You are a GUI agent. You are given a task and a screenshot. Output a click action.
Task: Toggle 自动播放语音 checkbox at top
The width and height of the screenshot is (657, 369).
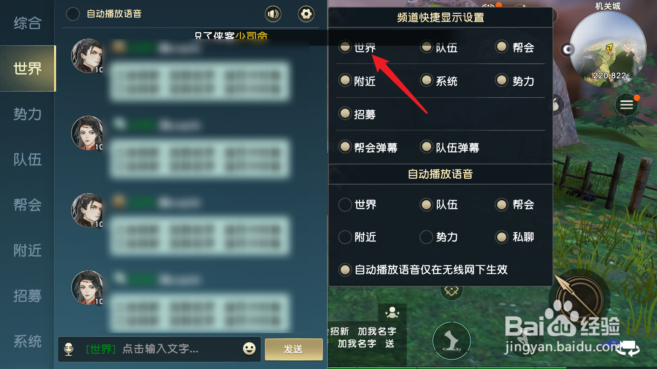(x=73, y=14)
